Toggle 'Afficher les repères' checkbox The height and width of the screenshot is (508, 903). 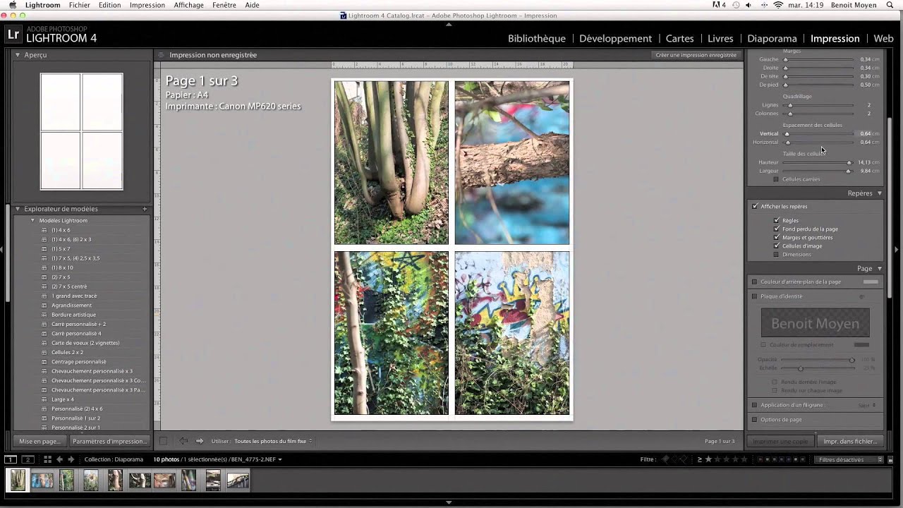756,206
